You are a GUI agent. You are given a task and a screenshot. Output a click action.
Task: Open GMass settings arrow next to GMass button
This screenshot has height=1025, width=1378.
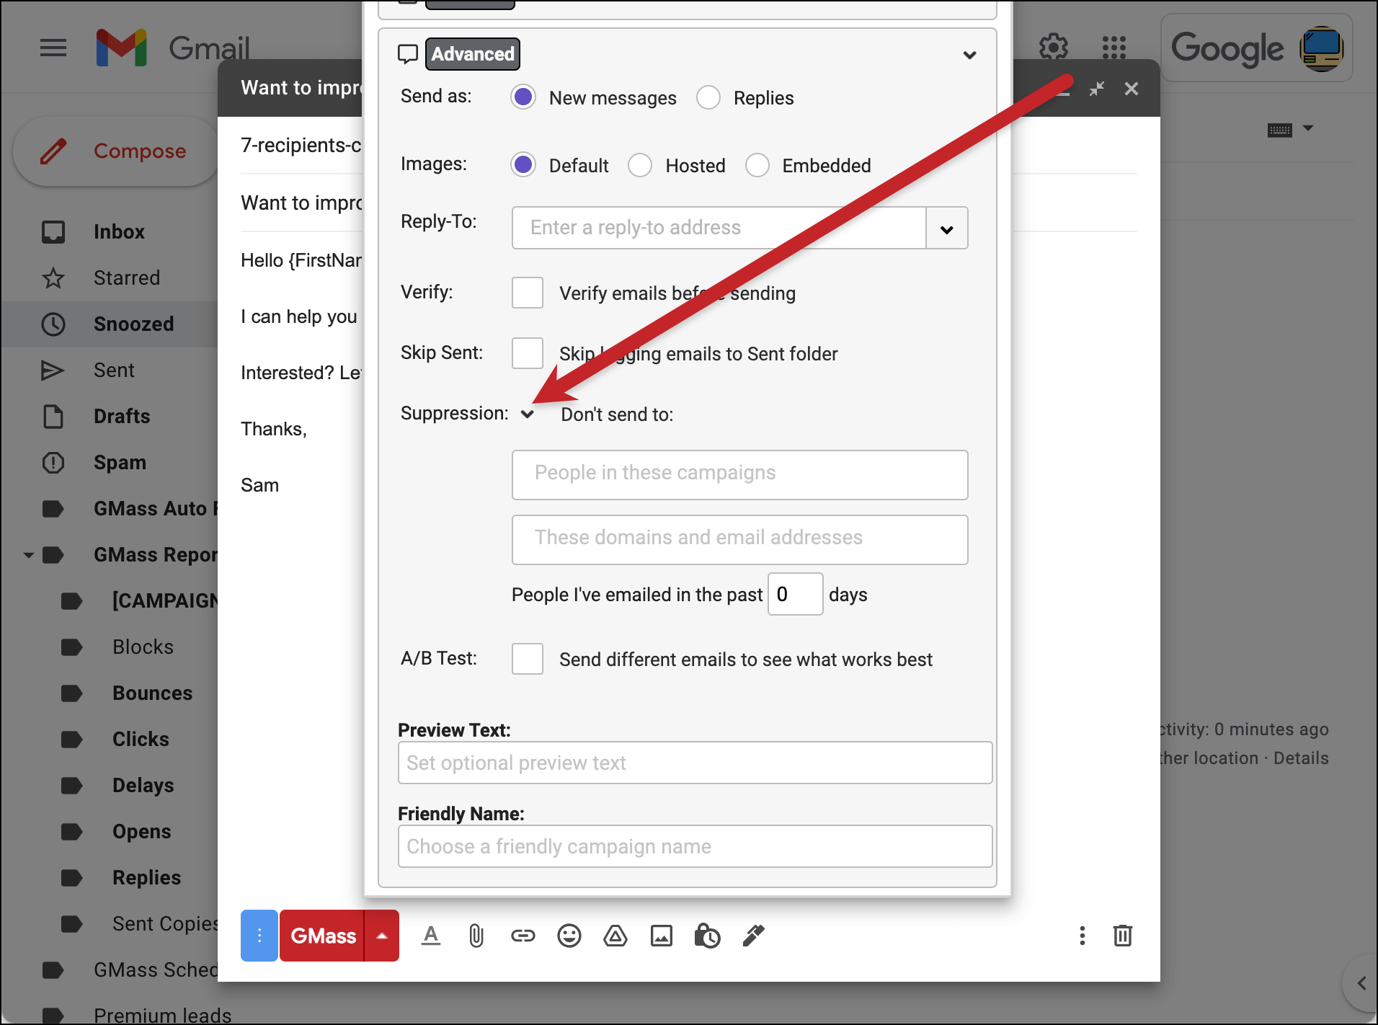382,936
